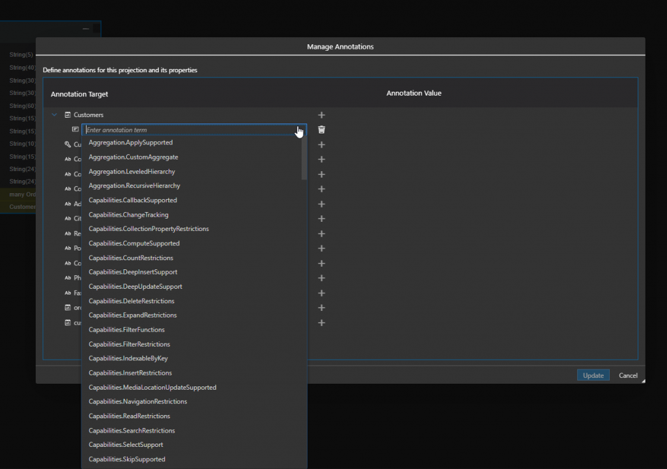Click the association icon on the 'or' row

point(68,308)
